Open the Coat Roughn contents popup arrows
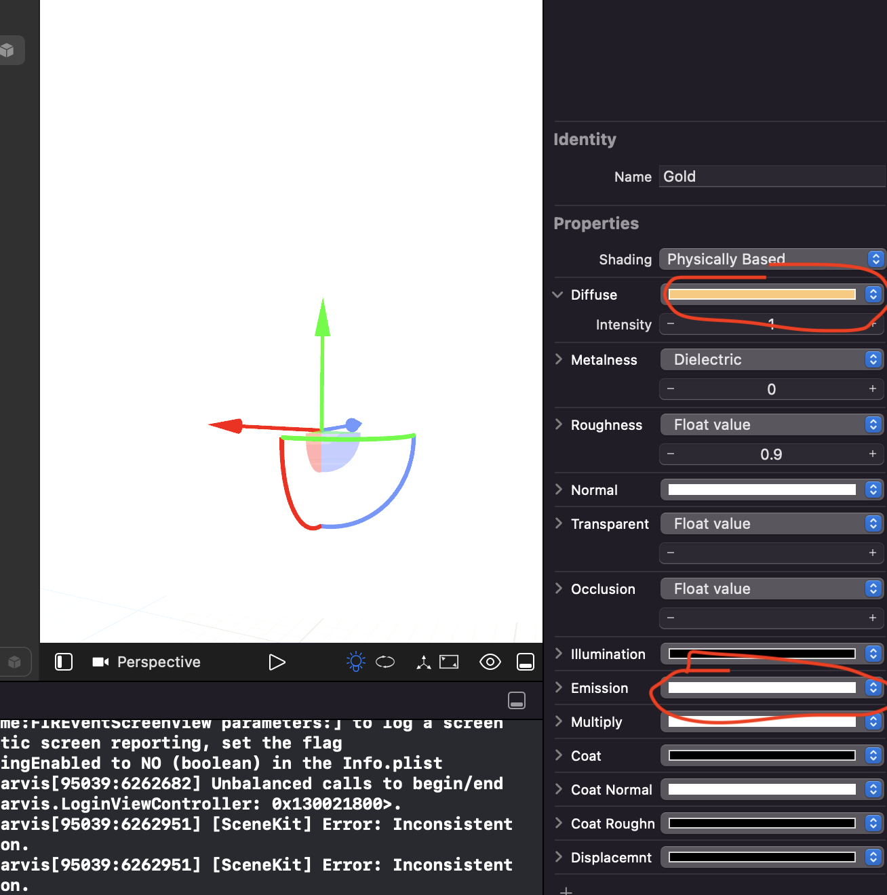887x895 pixels. [x=873, y=823]
